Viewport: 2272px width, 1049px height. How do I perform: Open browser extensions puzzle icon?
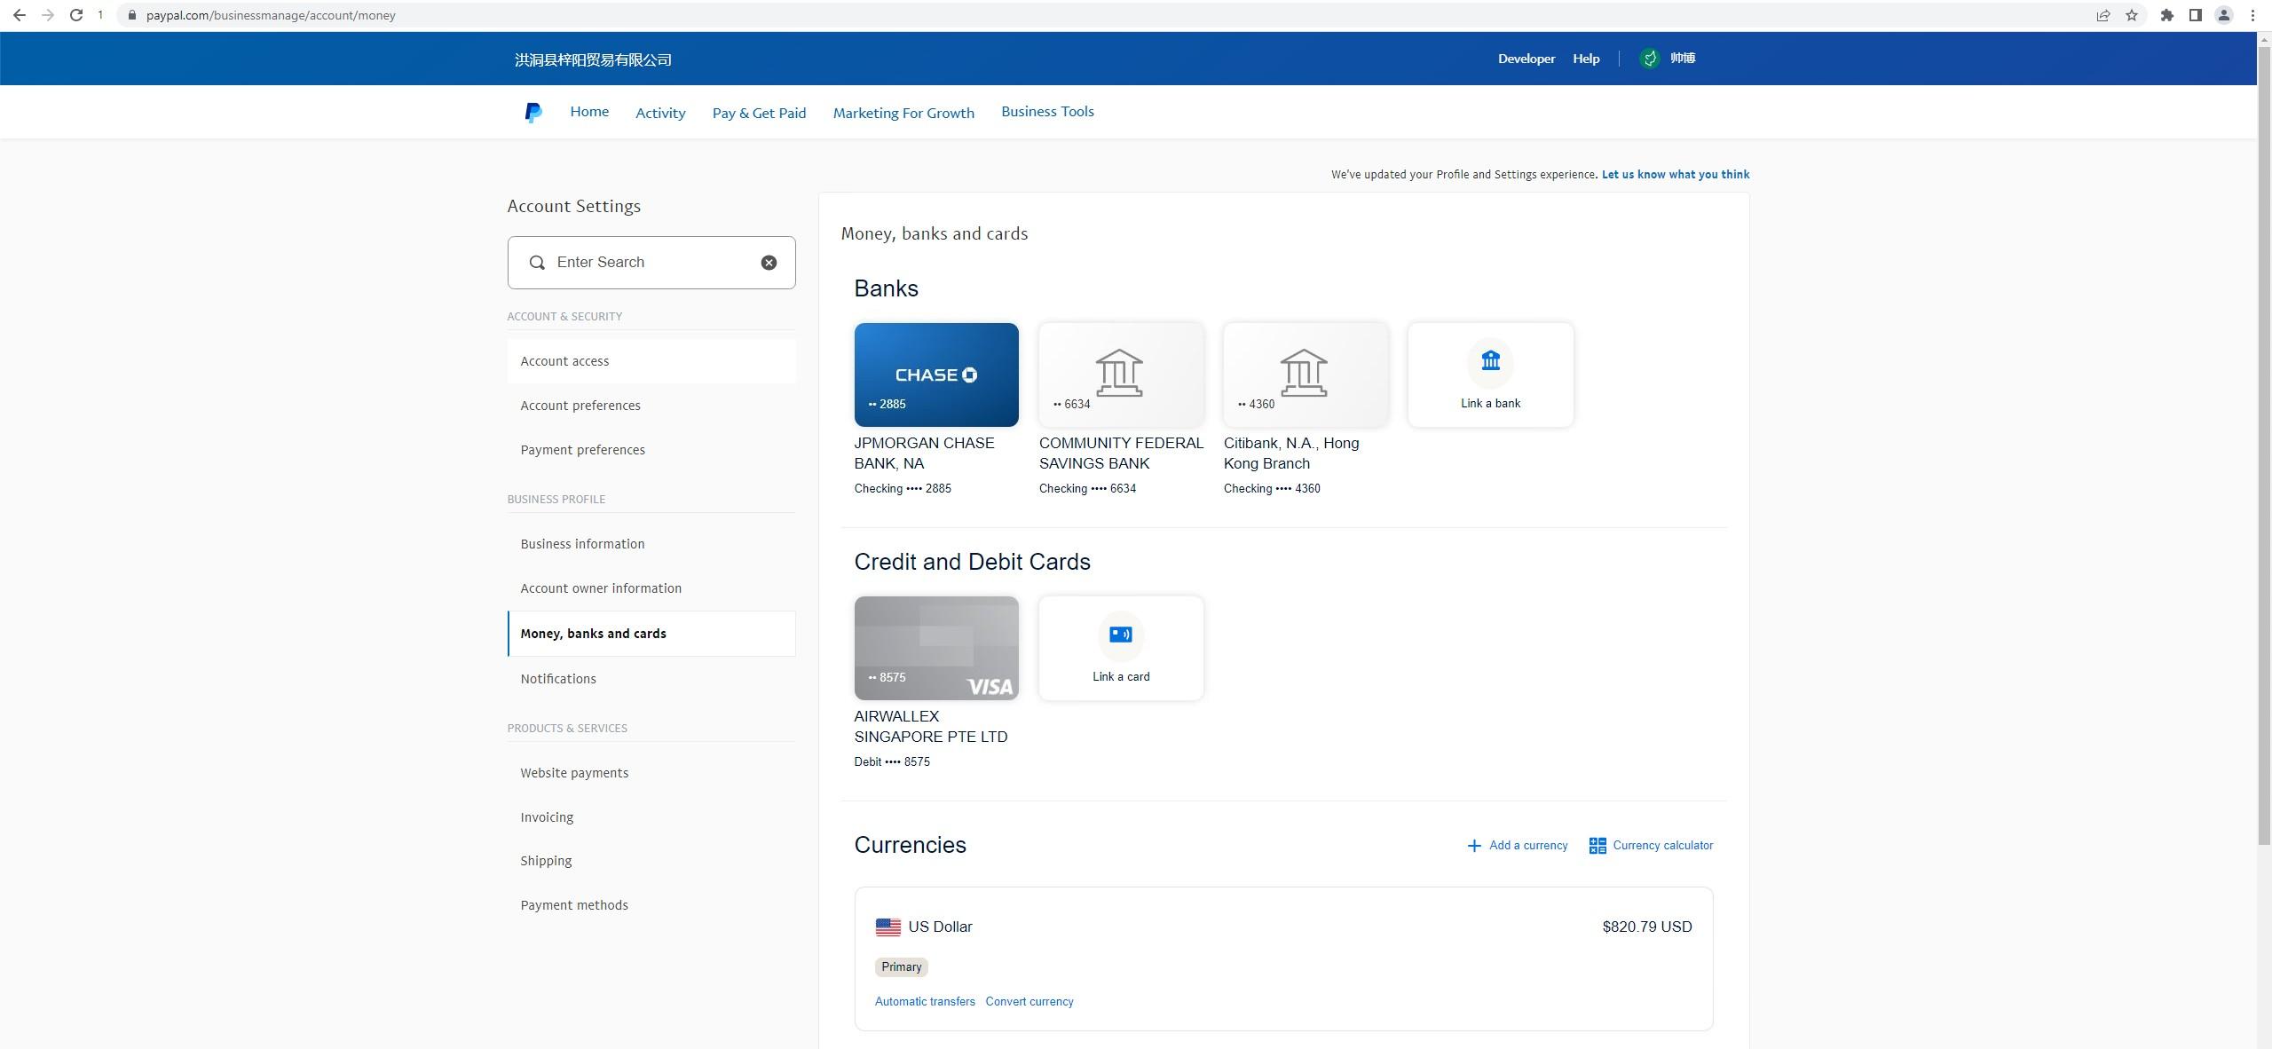coord(2166,15)
